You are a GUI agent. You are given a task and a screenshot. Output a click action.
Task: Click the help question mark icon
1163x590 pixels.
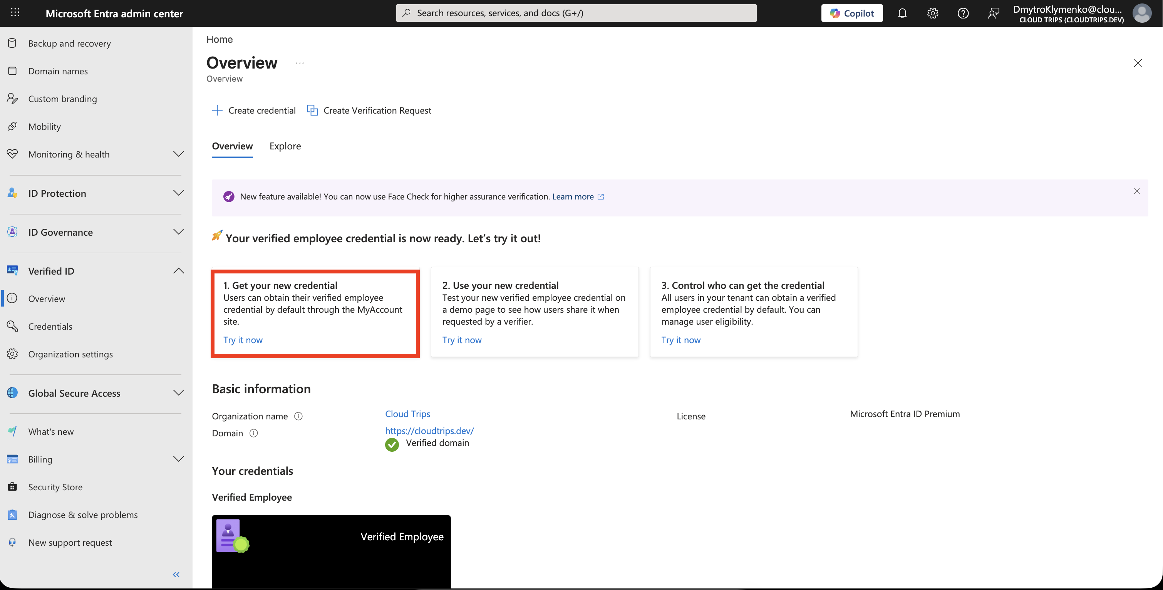pos(962,13)
